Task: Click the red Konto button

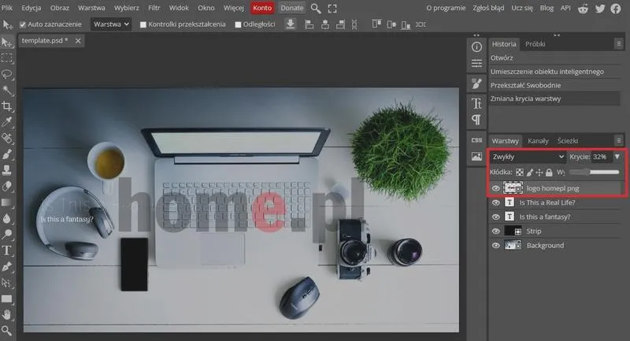Action: [262, 8]
